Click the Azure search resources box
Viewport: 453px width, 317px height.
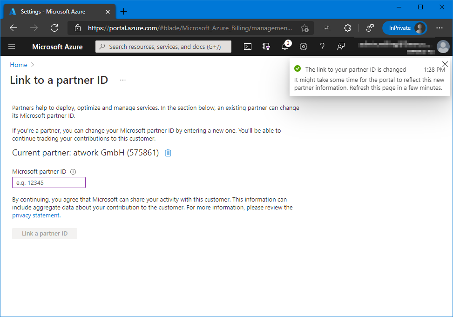[163, 47]
